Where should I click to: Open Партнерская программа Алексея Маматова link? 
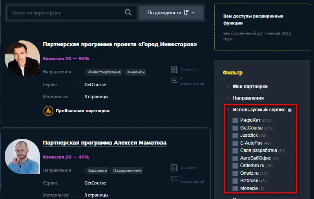pyautogui.click(x=104, y=143)
